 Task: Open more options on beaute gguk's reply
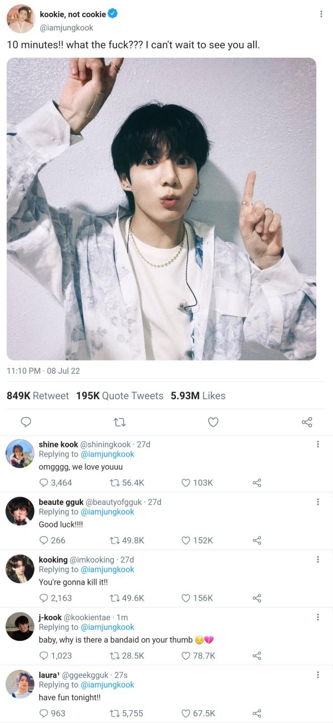tap(317, 502)
